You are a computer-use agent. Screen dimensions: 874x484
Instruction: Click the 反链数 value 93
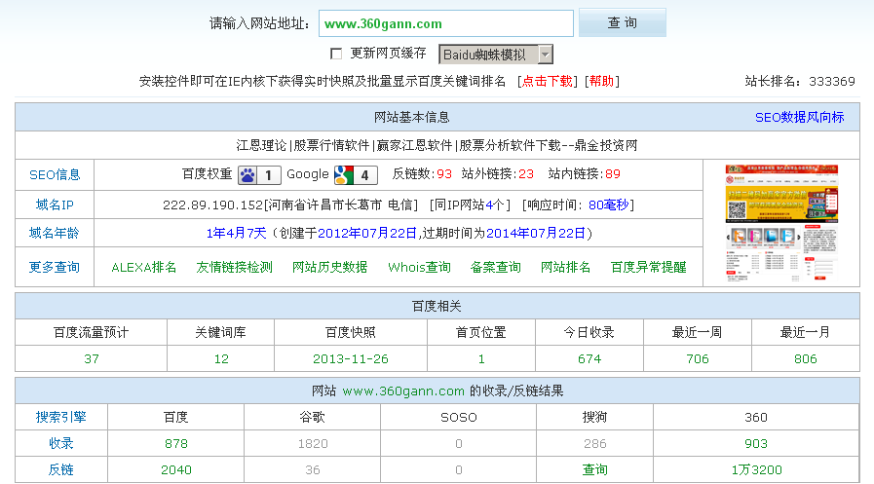click(x=444, y=174)
